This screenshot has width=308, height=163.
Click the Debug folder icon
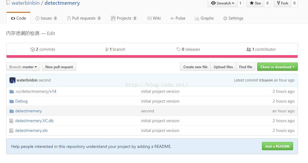(12, 101)
